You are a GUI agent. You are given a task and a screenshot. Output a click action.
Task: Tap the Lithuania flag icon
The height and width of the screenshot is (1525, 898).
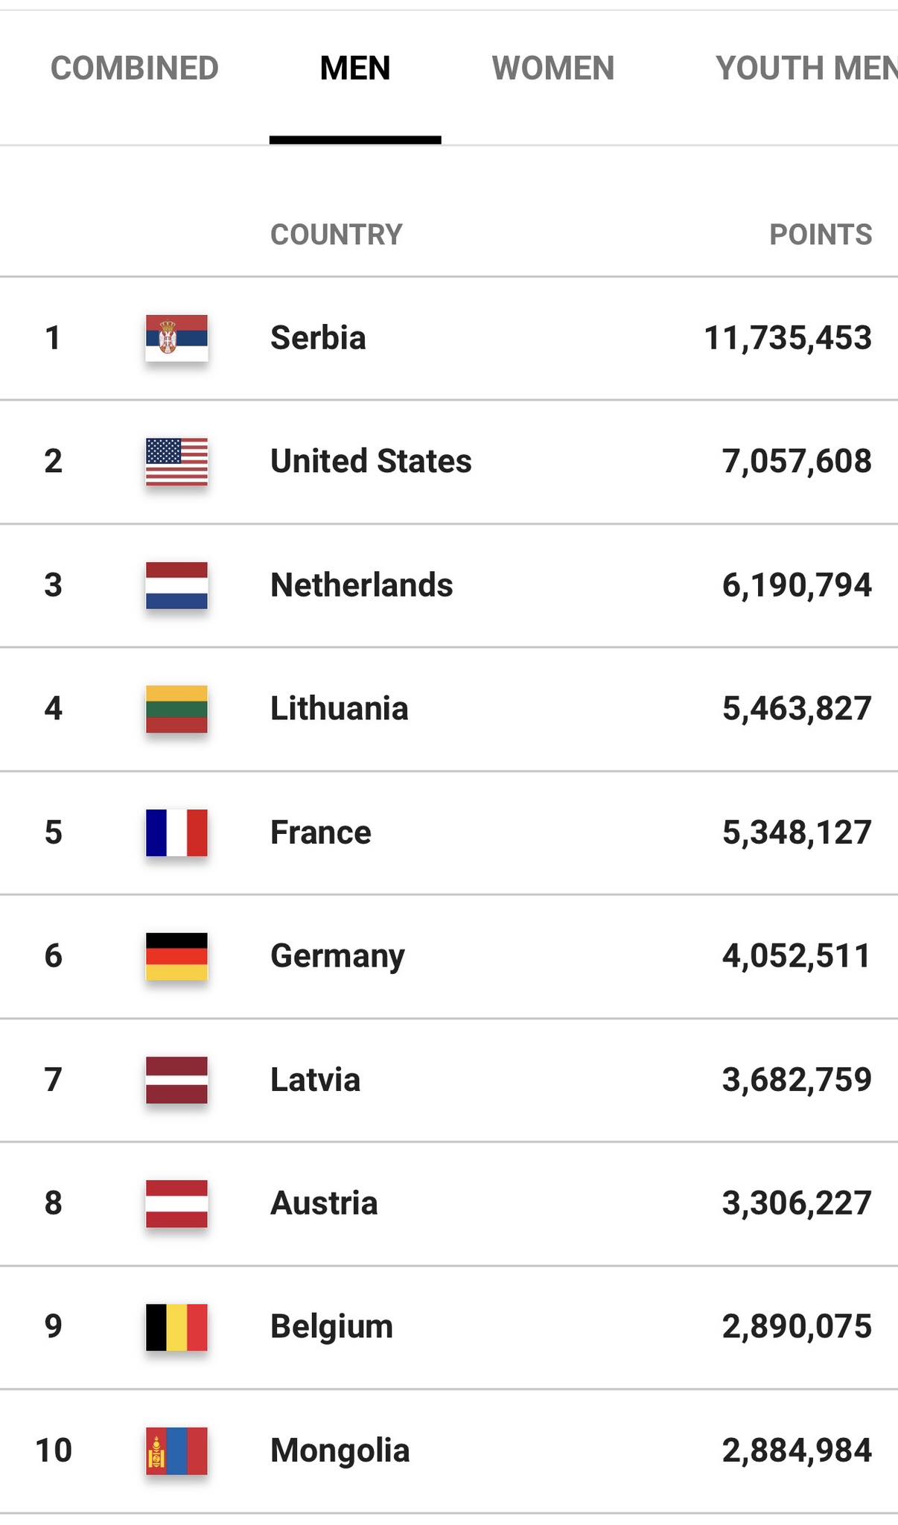pos(176,709)
